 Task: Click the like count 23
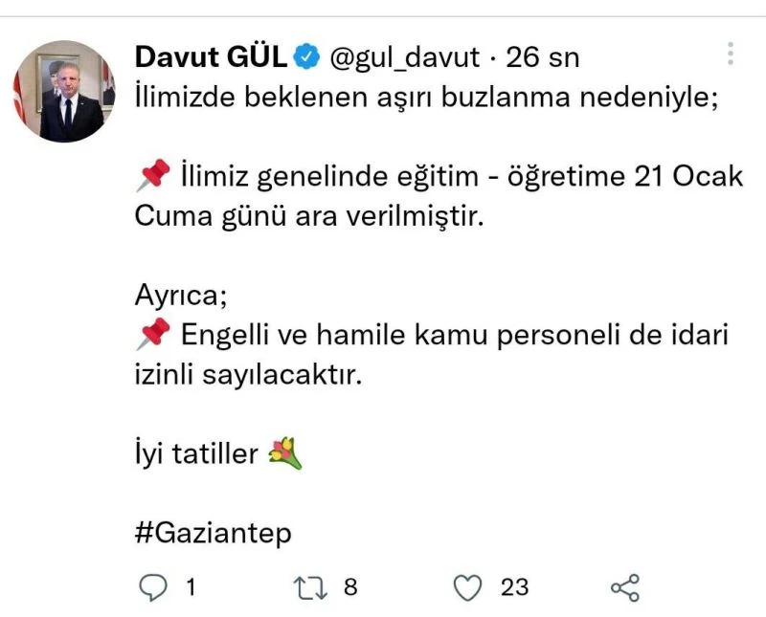pyautogui.click(x=514, y=587)
